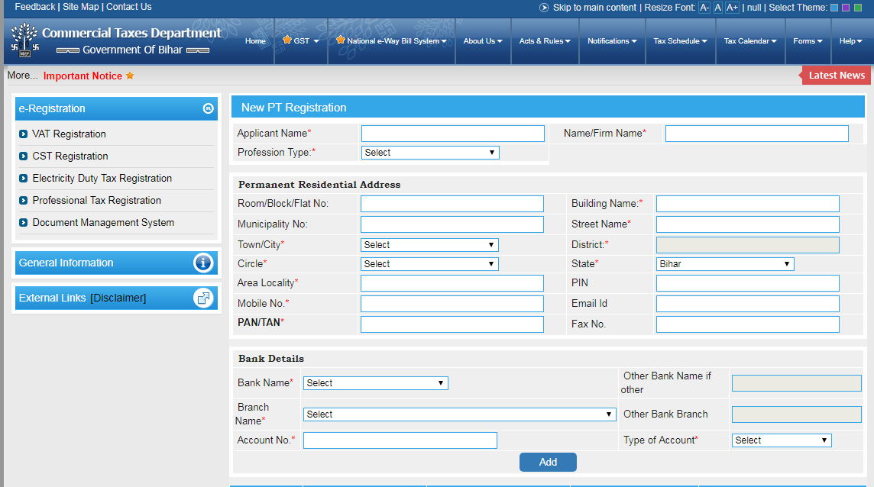Click the General Information info icon
This screenshot has height=487, width=874.
click(x=203, y=263)
